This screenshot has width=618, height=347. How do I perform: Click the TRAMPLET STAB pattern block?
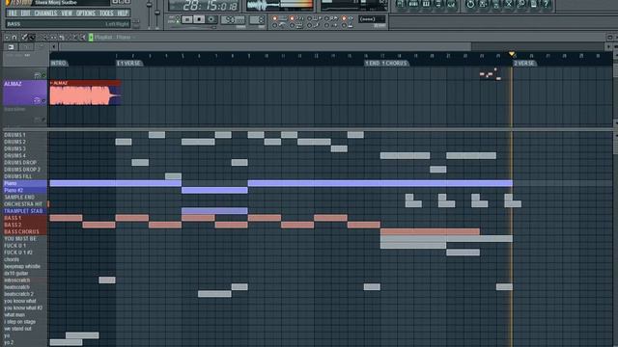pos(214,211)
